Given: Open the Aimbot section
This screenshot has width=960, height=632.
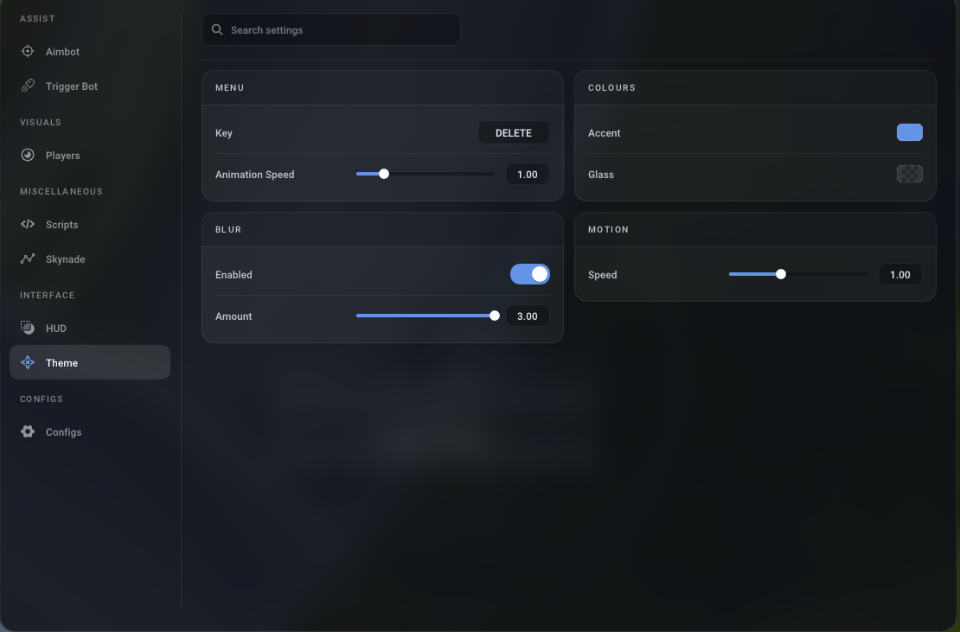Looking at the screenshot, I should [90, 51].
